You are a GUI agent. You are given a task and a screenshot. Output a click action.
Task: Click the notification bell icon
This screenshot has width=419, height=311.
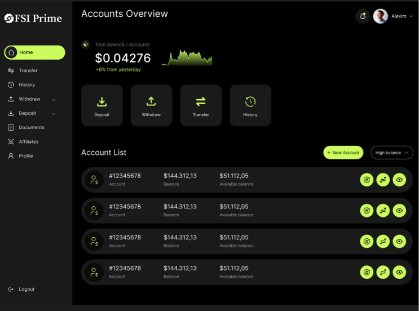tap(363, 16)
